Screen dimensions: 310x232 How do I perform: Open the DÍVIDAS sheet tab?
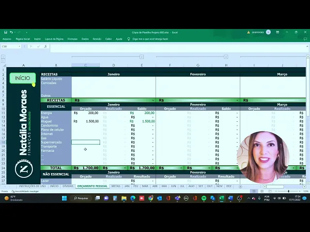coord(68,186)
